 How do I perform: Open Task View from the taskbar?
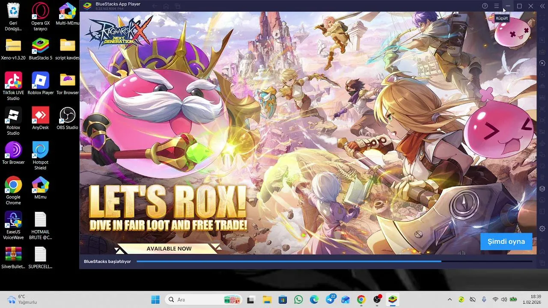click(250, 299)
